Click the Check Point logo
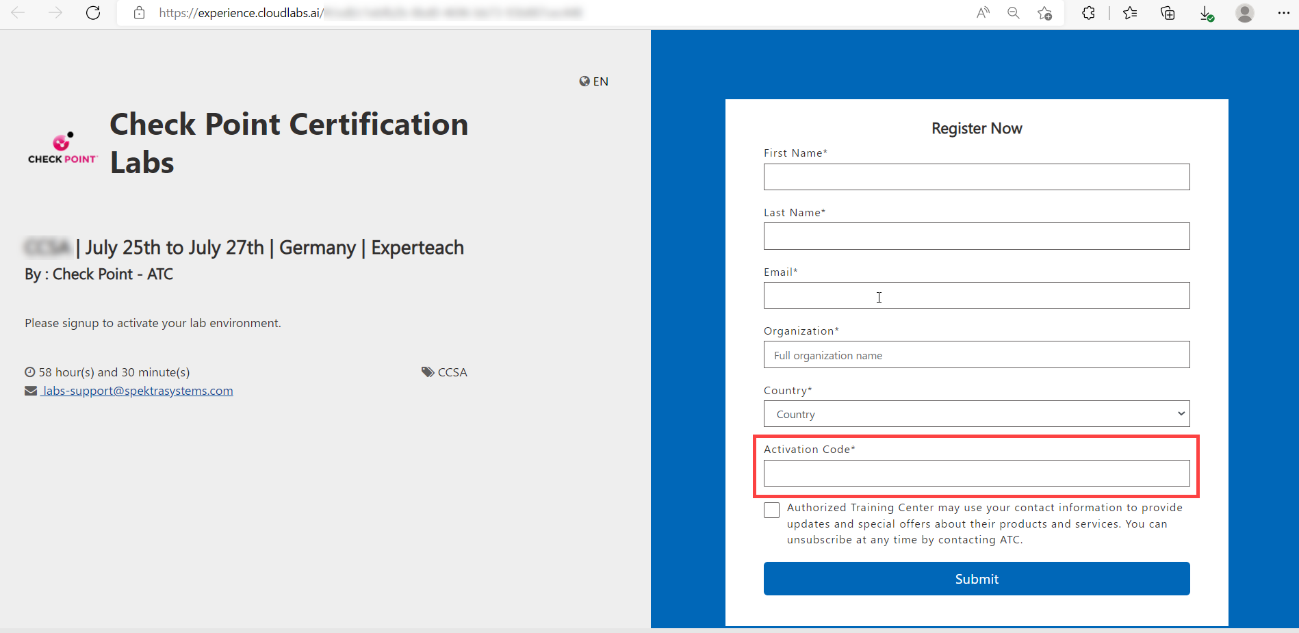Image resolution: width=1299 pixels, height=633 pixels. click(62, 148)
